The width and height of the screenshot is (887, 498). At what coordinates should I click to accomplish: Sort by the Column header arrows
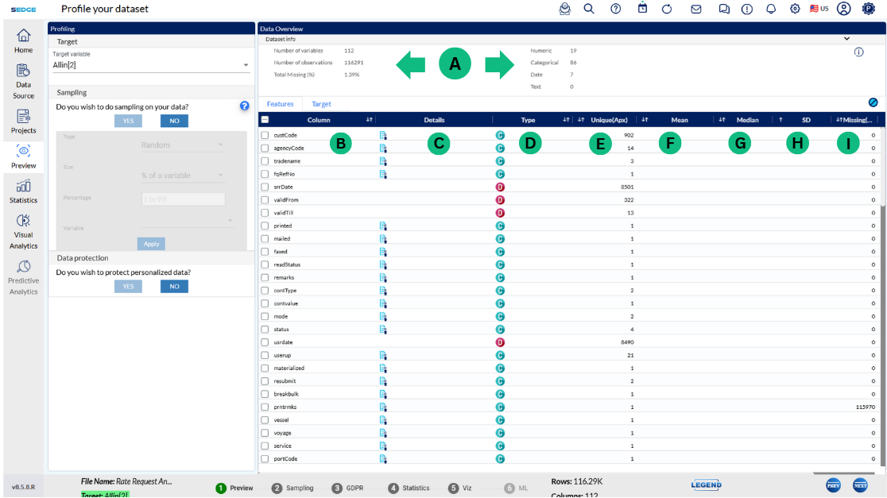tap(370, 120)
